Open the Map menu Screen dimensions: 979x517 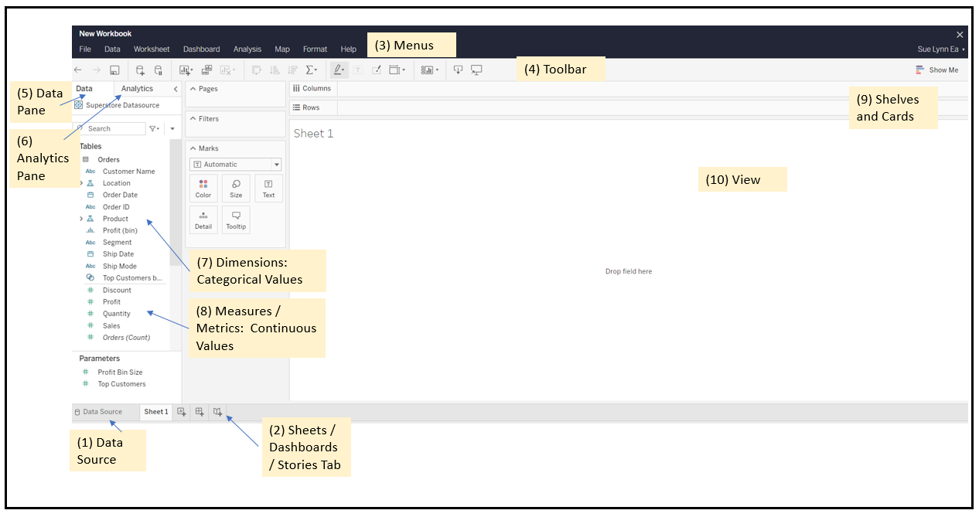tap(282, 49)
